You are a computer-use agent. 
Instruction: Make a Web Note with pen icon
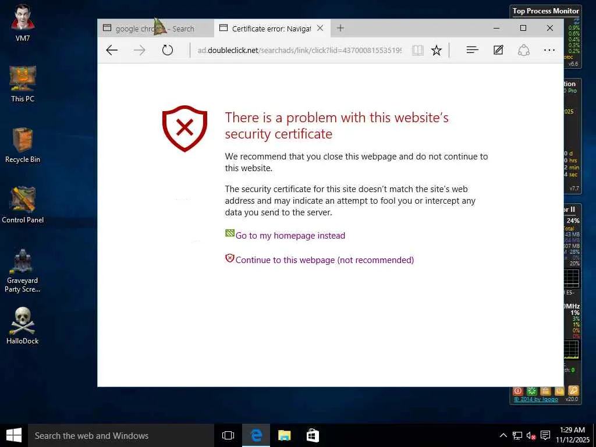point(498,50)
